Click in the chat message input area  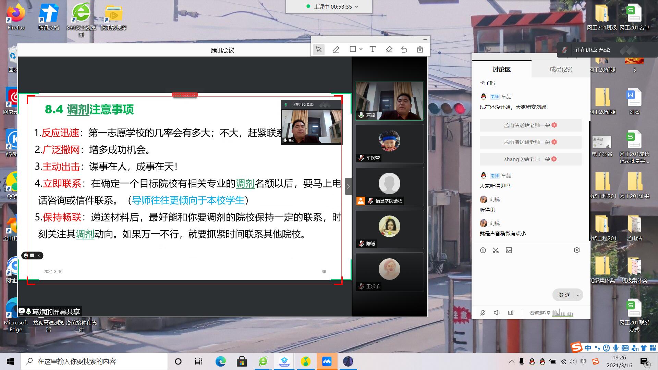pyautogui.click(x=531, y=272)
